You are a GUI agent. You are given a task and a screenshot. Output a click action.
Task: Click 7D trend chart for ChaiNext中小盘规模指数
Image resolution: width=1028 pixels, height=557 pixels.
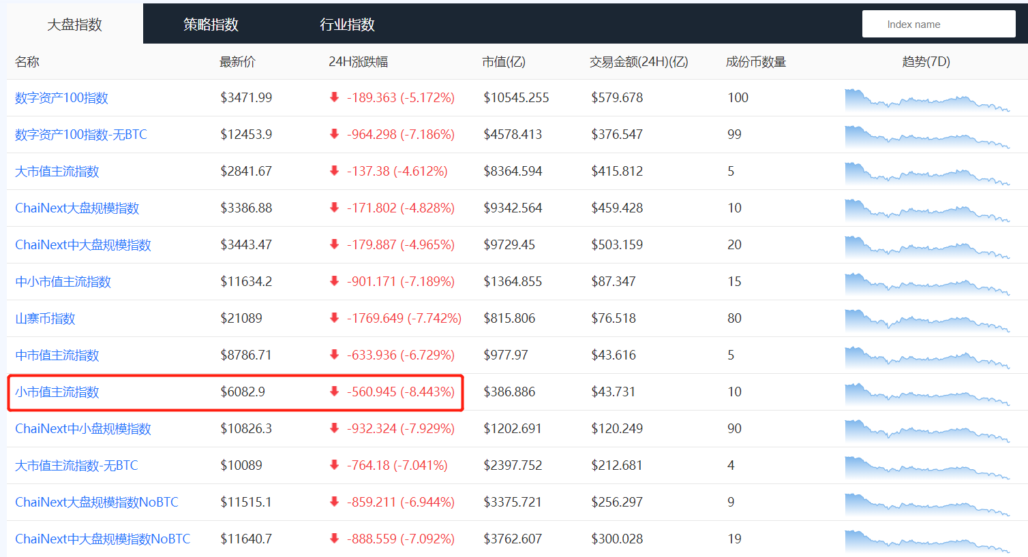927,430
